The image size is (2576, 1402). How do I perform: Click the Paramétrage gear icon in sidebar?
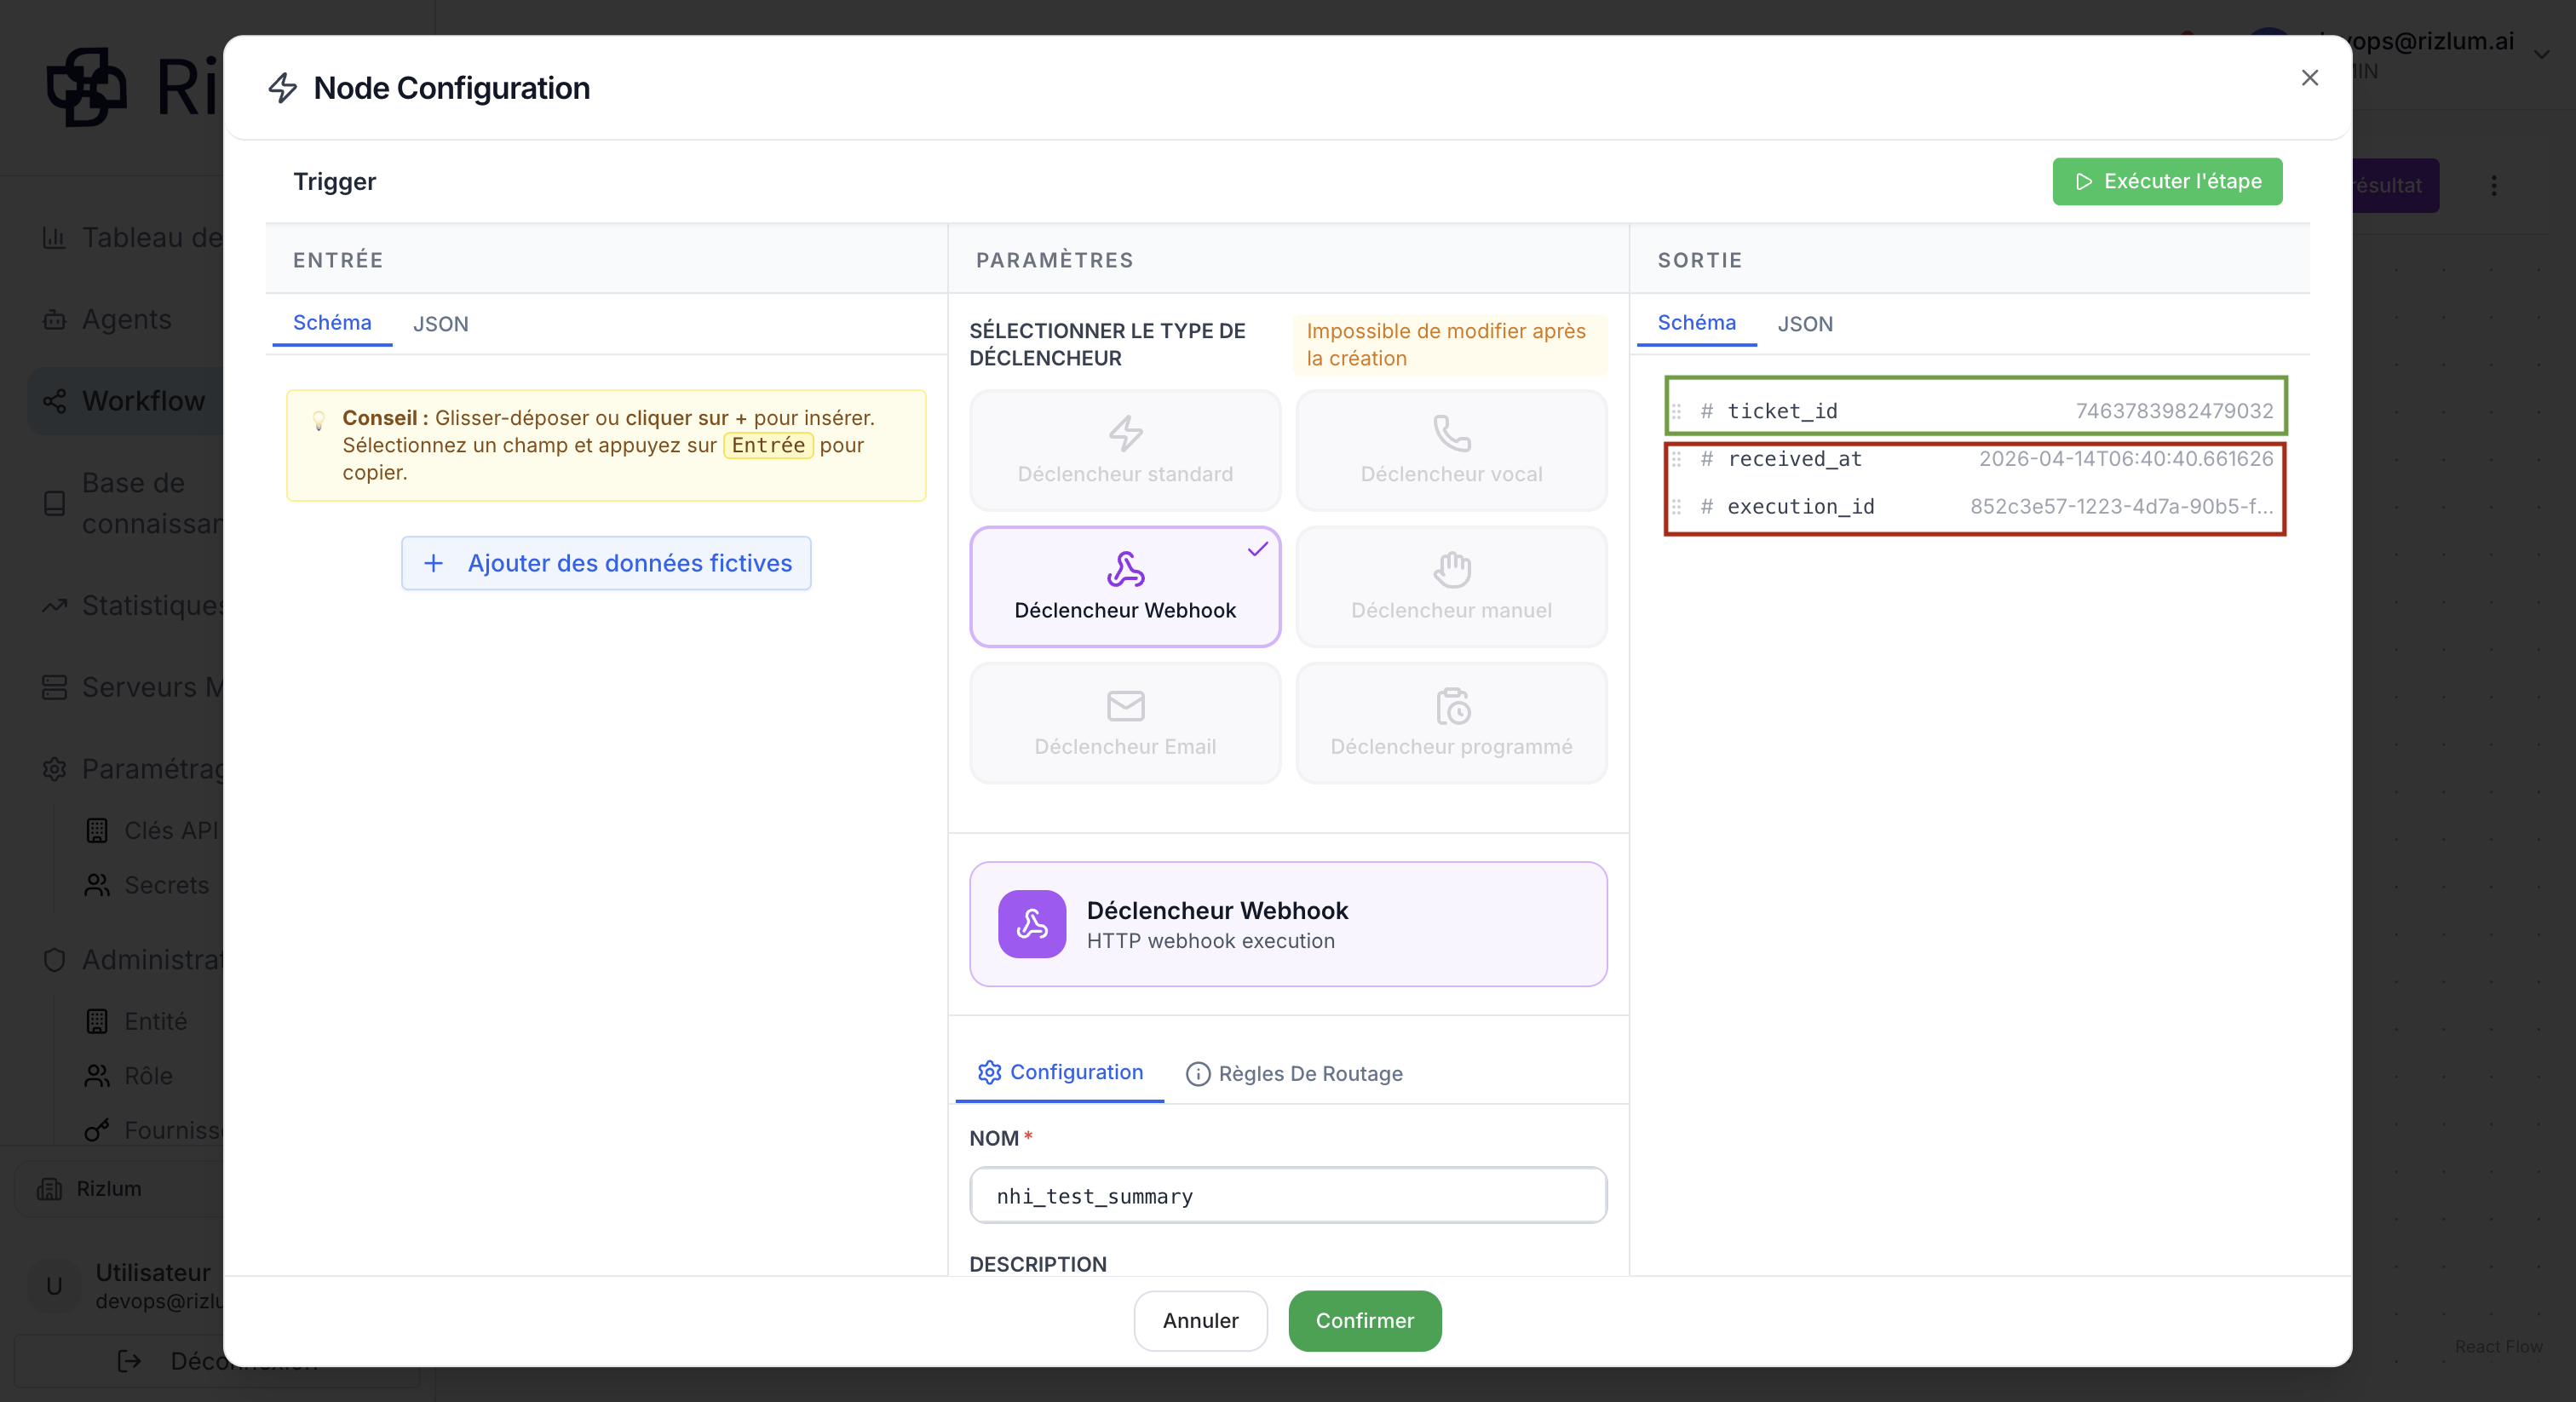coord(54,769)
